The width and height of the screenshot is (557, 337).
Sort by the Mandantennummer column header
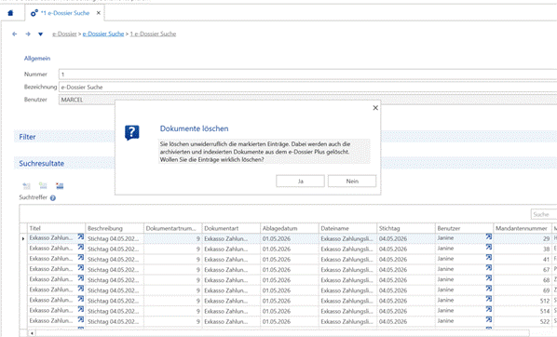(x=523, y=228)
